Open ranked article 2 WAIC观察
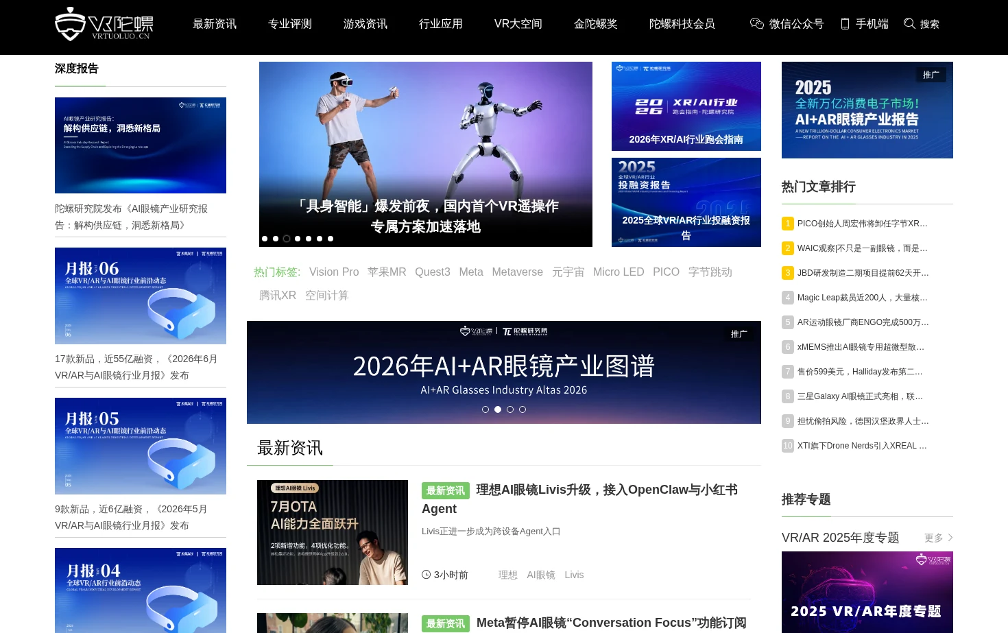The height and width of the screenshot is (633, 1008). coord(862,248)
